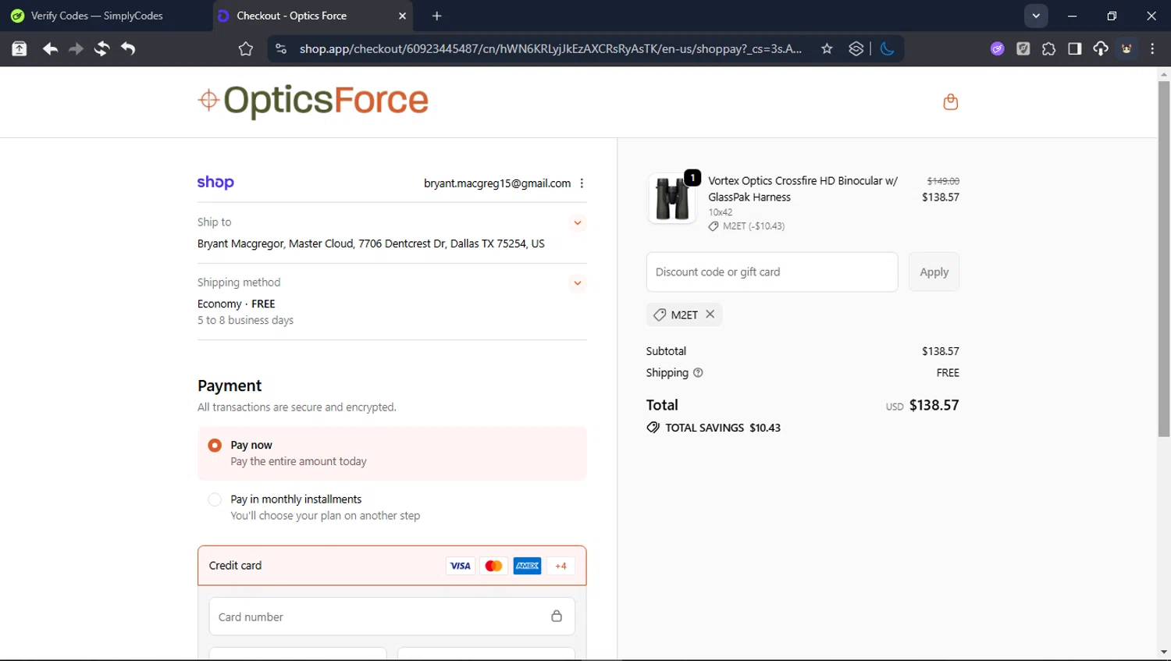Click the crossed-out $149.00 price

[943, 181]
